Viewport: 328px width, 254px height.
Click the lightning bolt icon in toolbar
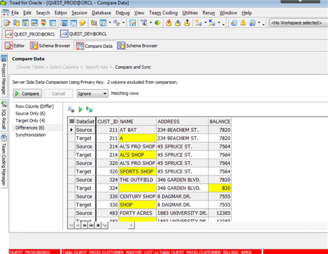coord(82,23)
